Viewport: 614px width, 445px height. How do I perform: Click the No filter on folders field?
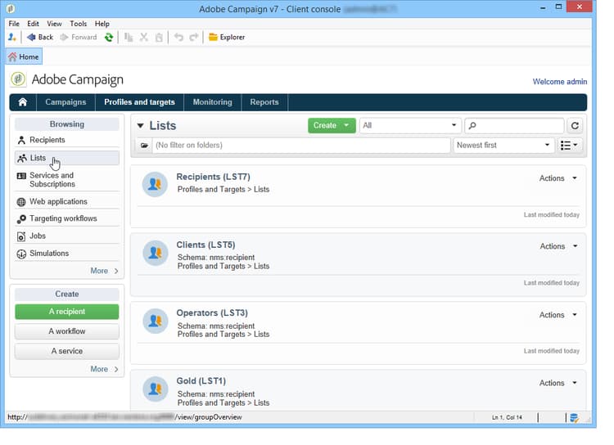pos(301,146)
